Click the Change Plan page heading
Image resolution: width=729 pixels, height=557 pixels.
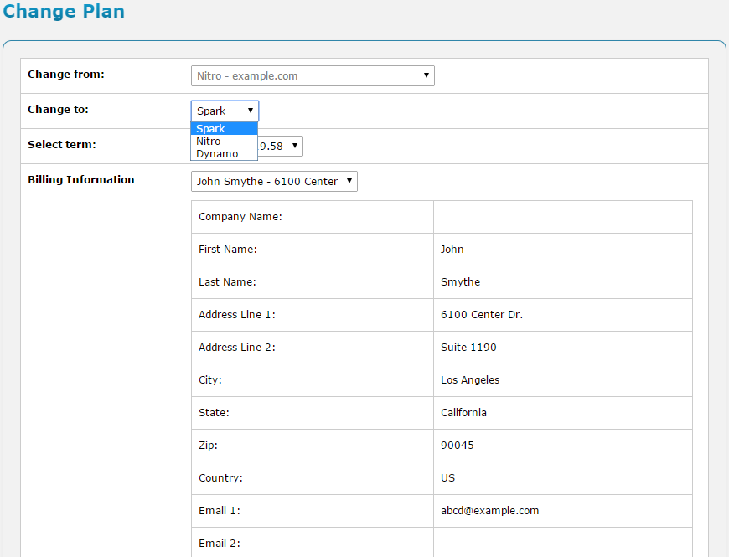tap(64, 12)
